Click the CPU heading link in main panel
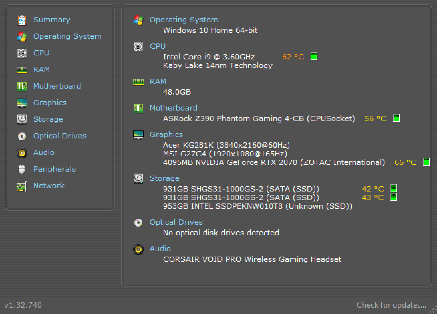The width and height of the screenshot is (438, 314). click(158, 46)
